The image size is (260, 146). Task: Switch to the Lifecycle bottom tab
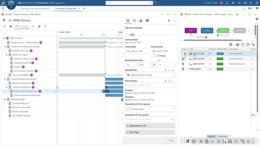[211, 136]
